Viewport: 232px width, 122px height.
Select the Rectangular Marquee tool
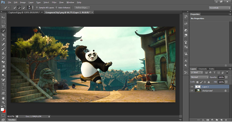(3, 22)
